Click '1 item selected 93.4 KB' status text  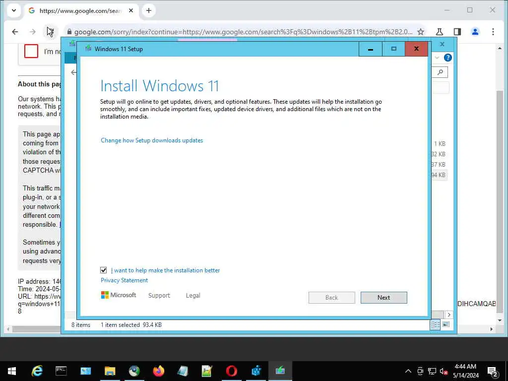point(131,324)
